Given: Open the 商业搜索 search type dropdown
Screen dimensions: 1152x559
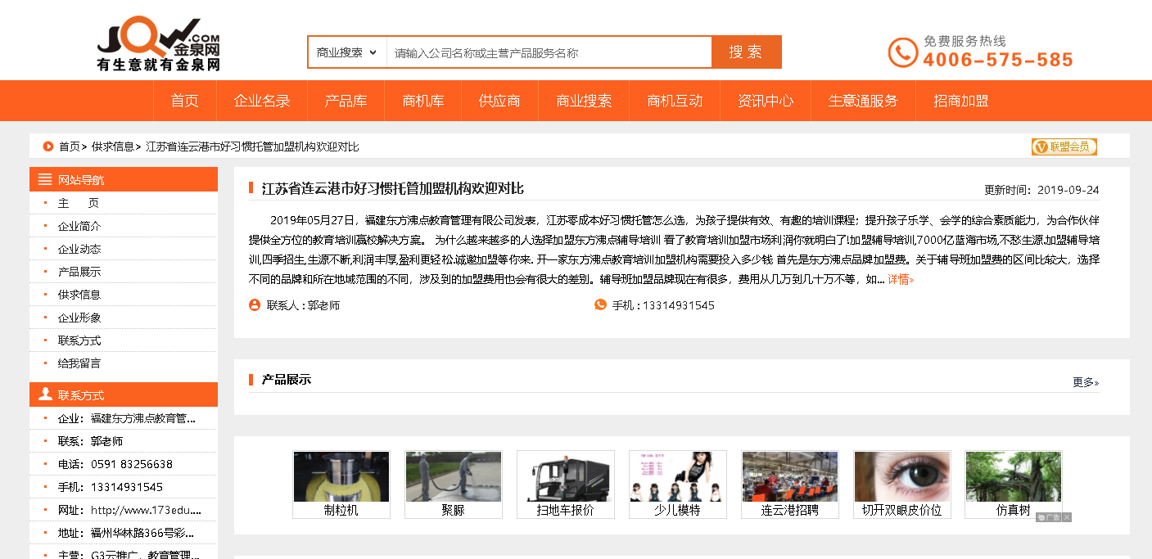Looking at the screenshot, I should (347, 52).
